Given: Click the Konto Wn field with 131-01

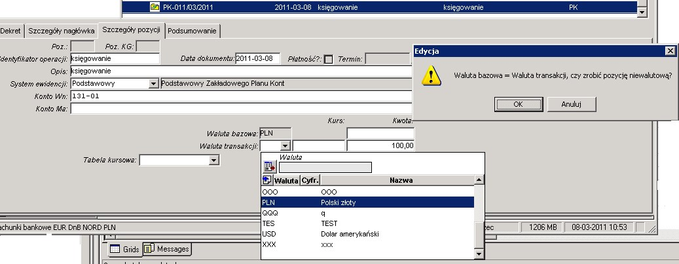Looking at the screenshot, I should pos(241,96).
